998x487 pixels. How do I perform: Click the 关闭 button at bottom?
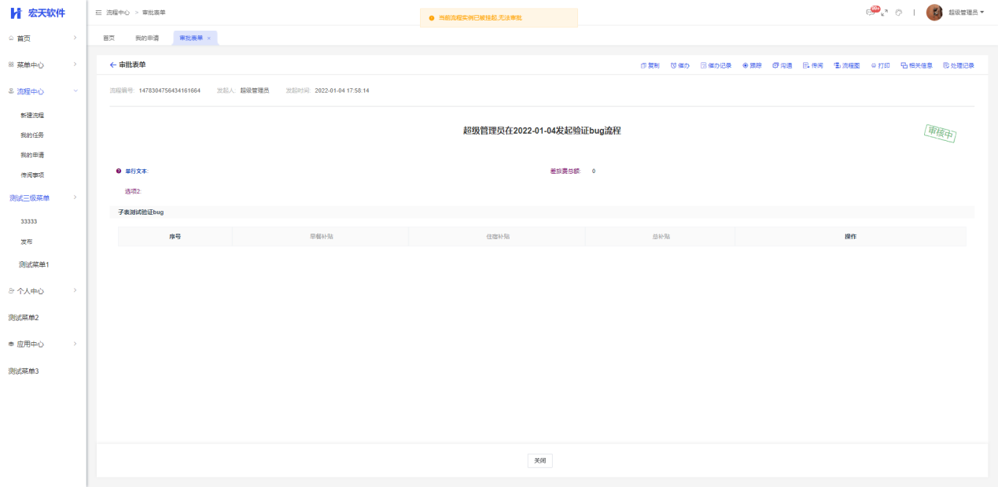[540, 461]
